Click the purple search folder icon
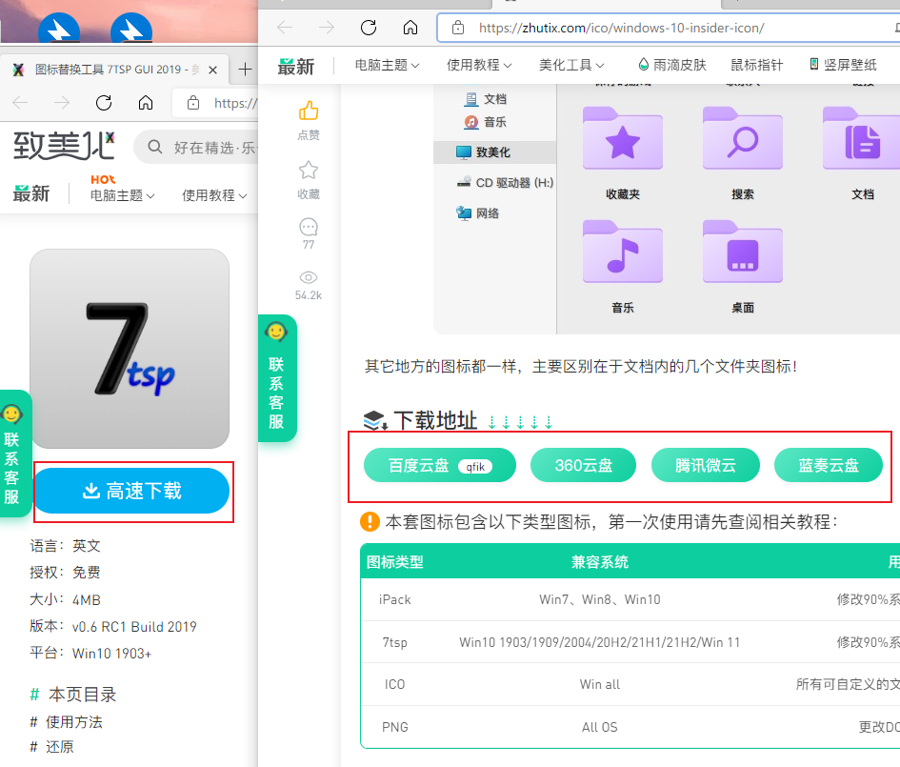The image size is (900, 767). (742, 139)
